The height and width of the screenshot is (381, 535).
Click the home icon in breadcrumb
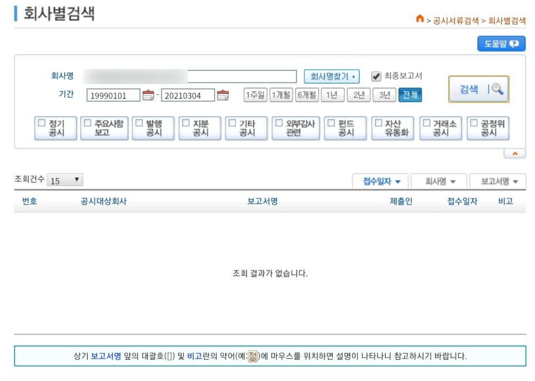coord(420,19)
